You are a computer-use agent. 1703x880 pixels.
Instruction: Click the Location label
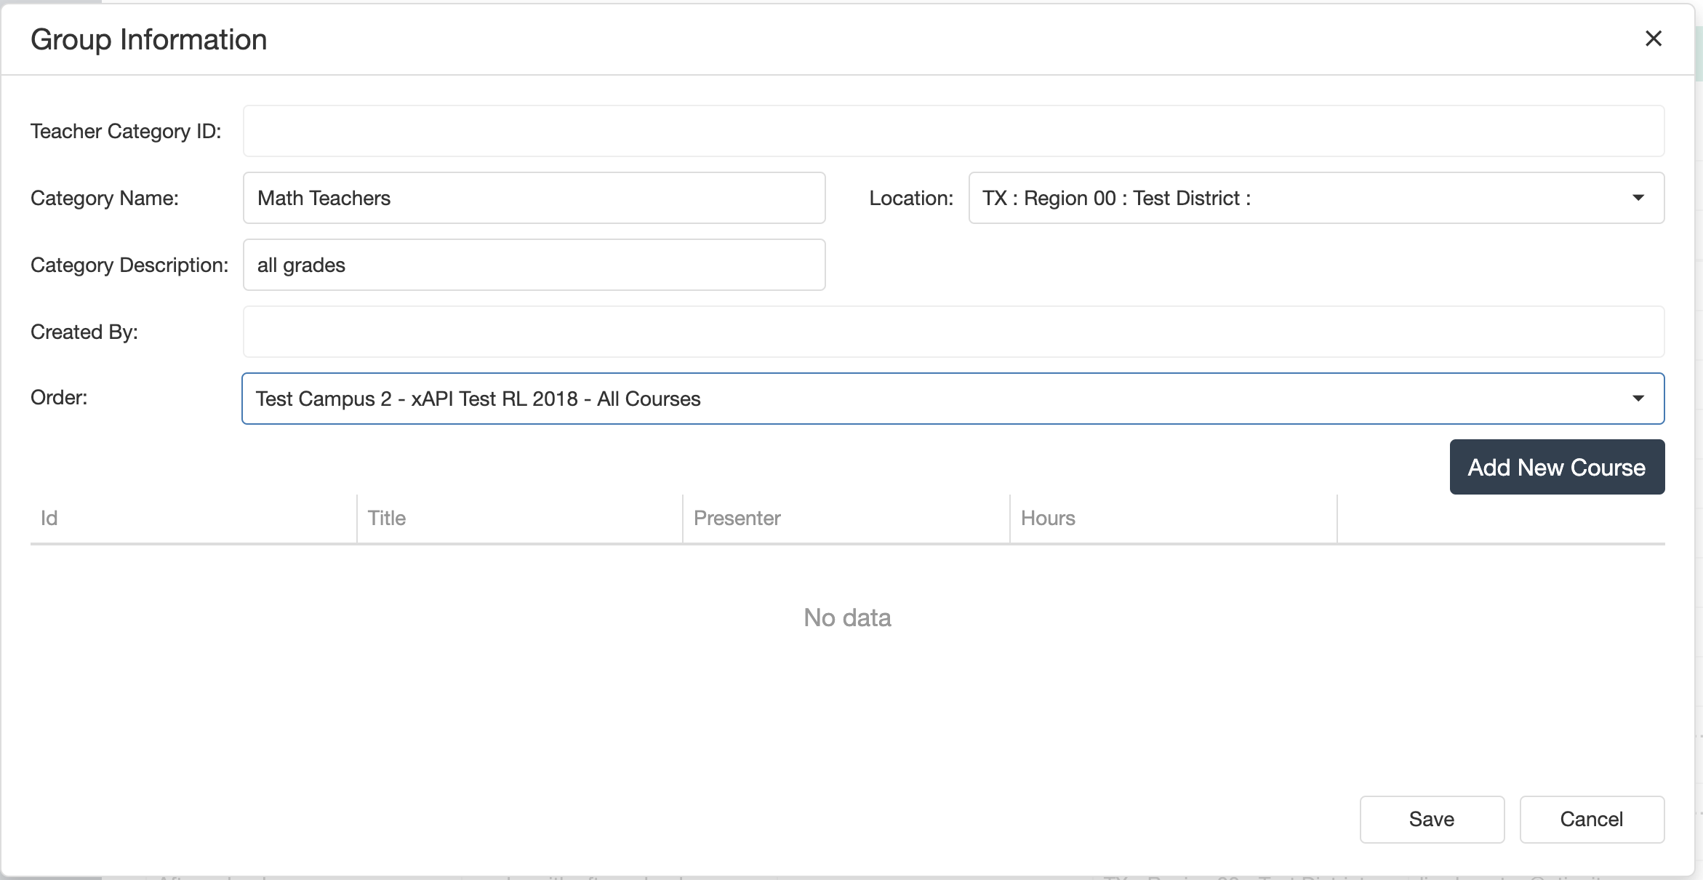(x=910, y=198)
